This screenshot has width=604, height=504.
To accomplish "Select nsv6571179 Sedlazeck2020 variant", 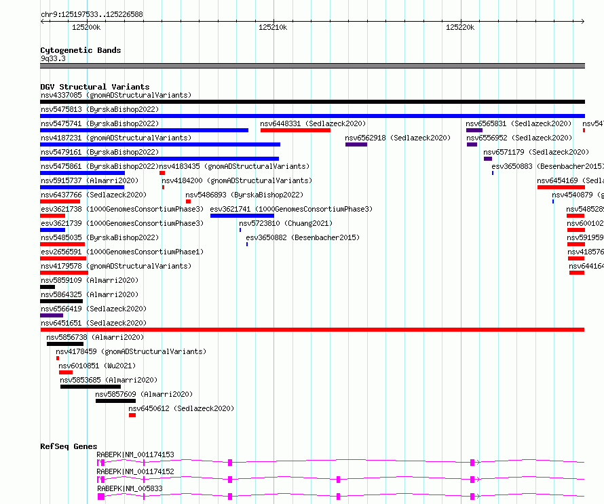I will [x=536, y=152].
